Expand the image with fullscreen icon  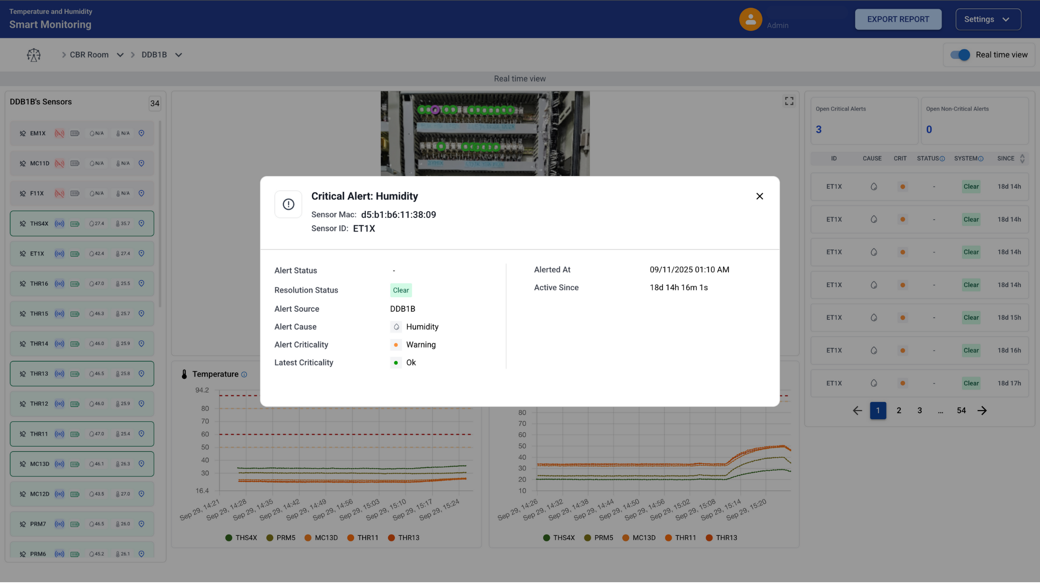[x=789, y=101]
